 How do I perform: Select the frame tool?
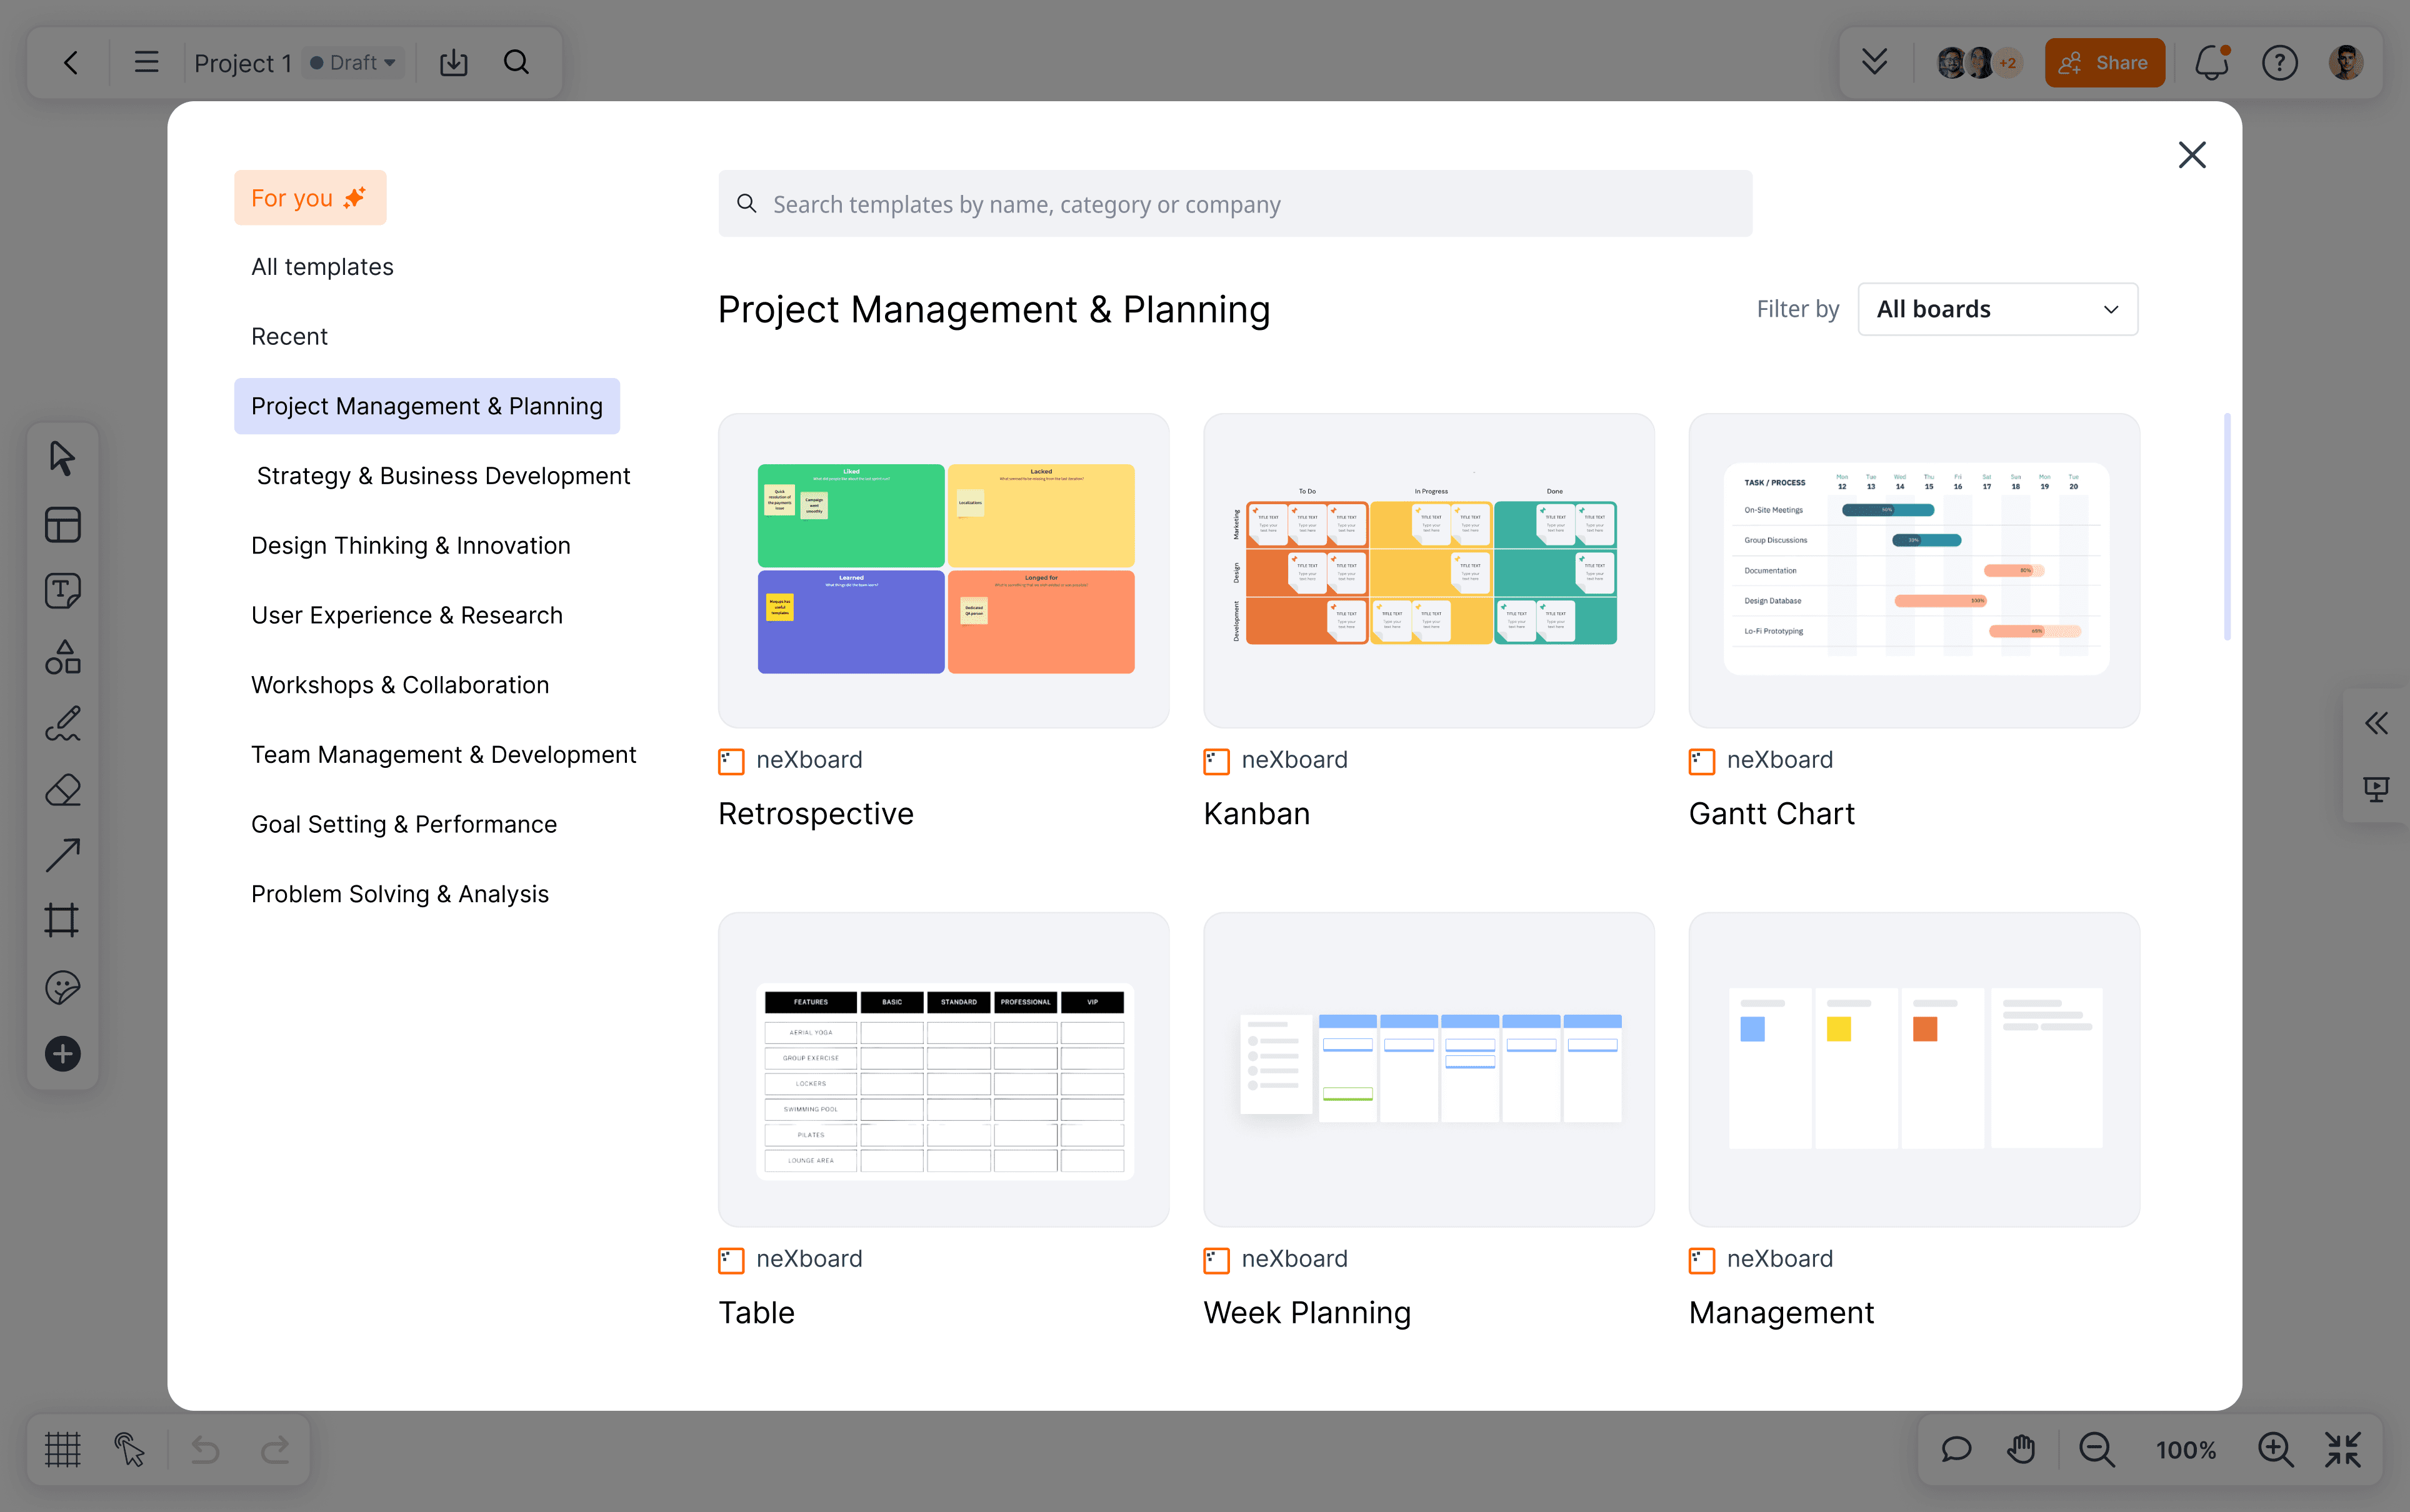click(62, 921)
